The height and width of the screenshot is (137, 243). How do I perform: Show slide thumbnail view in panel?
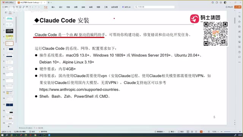click(10, 13)
